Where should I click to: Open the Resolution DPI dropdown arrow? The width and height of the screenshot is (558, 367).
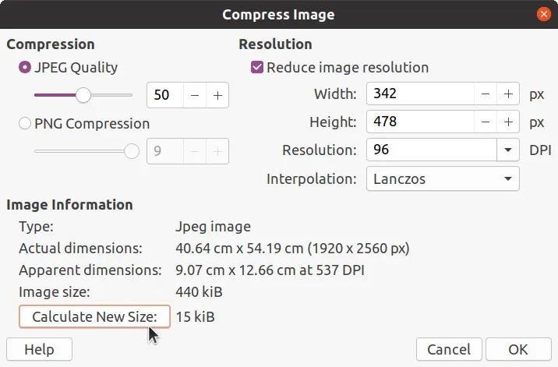[x=508, y=150]
